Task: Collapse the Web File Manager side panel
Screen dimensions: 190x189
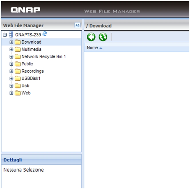Action: coord(77,25)
